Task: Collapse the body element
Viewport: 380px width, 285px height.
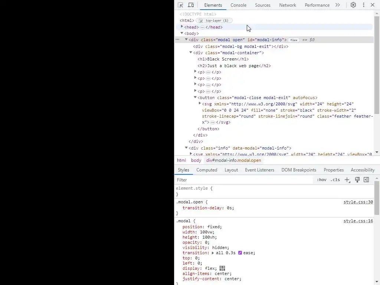Action: 182,33
